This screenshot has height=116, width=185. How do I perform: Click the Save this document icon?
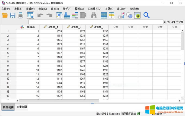[13, 15]
